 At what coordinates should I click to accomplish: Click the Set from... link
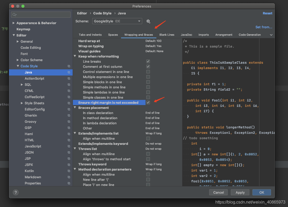click(x=264, y=27)
